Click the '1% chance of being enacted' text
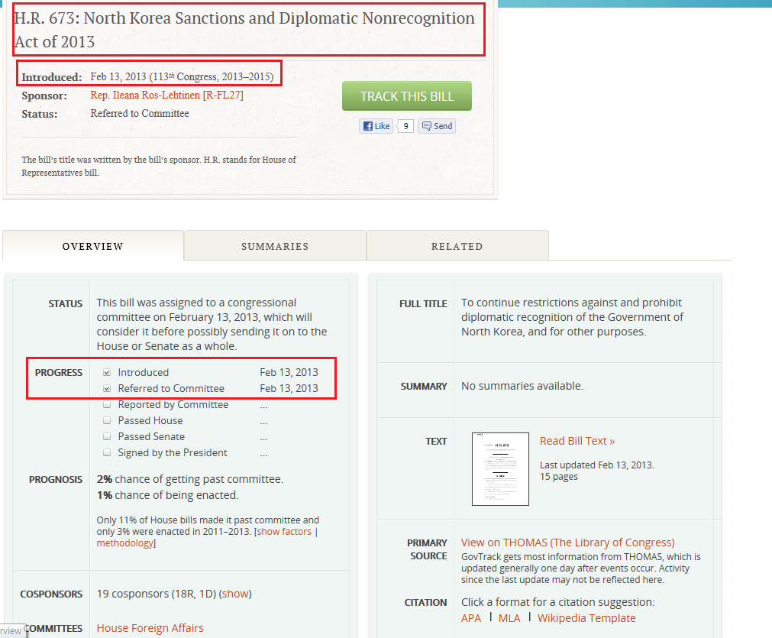Screen dimensions: 772x638 pyautogui.click(x=167, y=495)
